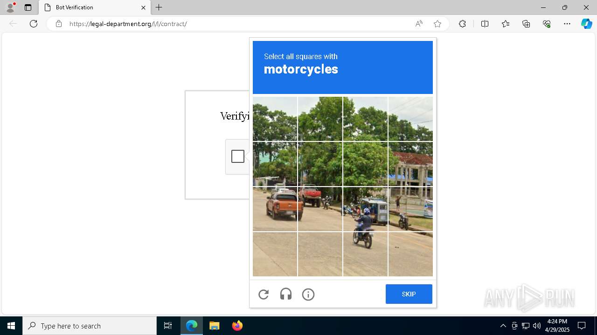The width and height of the screenshot is (597, 335).
Task: Select tile with parked motorcycle by fence
Action: tap(410, 209)
